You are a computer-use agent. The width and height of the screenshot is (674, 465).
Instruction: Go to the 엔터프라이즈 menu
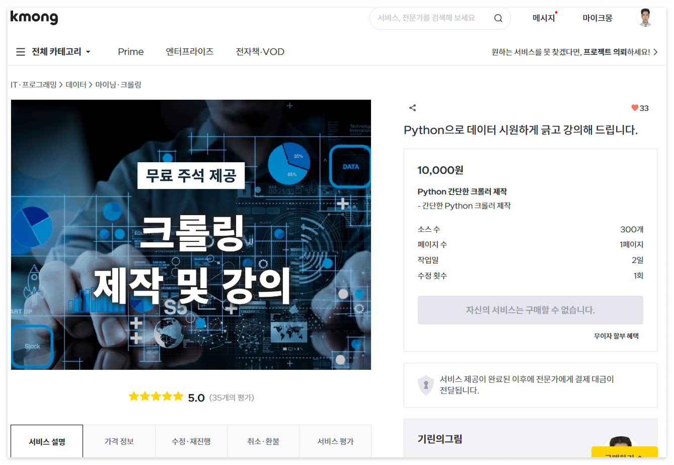point(190,52)
